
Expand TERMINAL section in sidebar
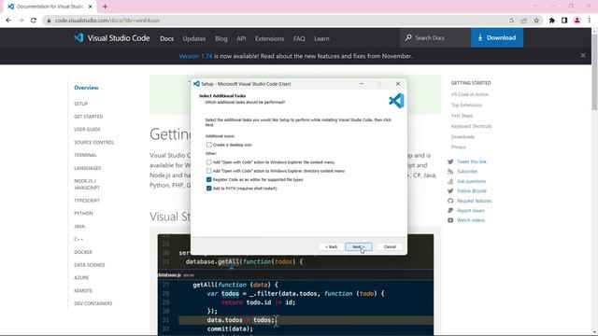tap(85, 156)
